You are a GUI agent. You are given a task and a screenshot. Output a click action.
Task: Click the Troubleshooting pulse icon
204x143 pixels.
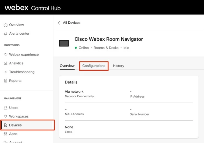tap(6, 72)
